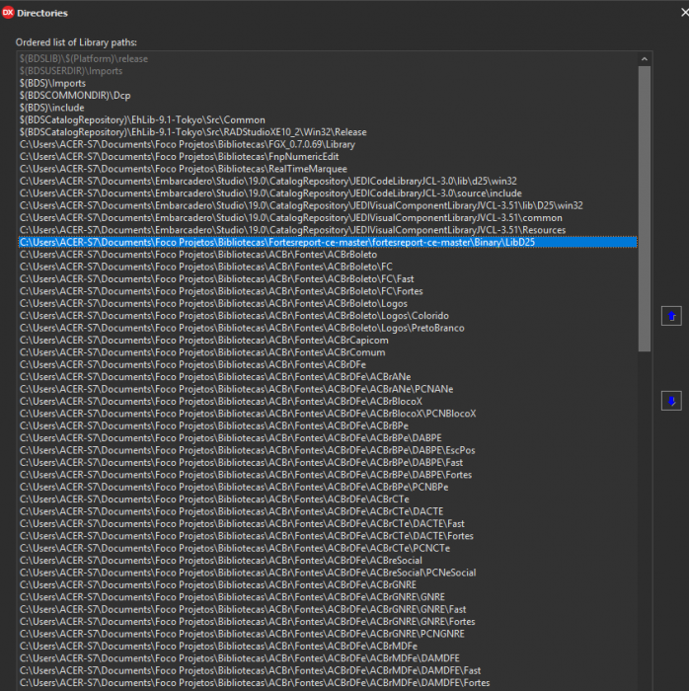Close the Directories dialog

[x=684, y=13]
